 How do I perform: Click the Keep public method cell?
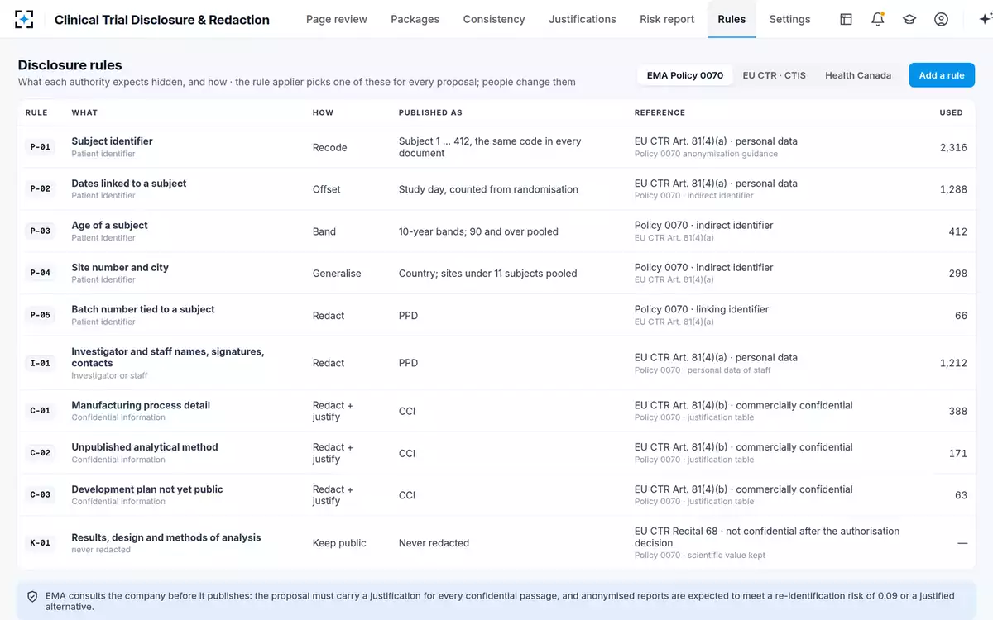339,543
